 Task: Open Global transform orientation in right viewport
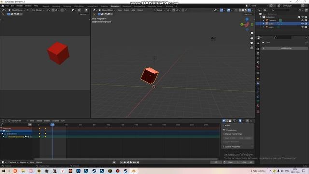(x=159, y=10)
